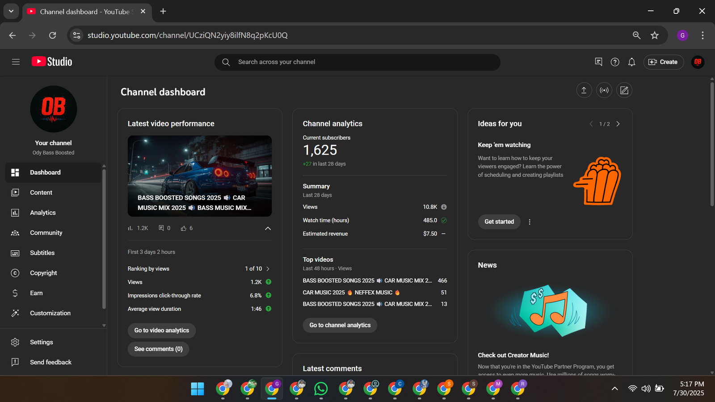Click the OB channel profile picture

54,109
